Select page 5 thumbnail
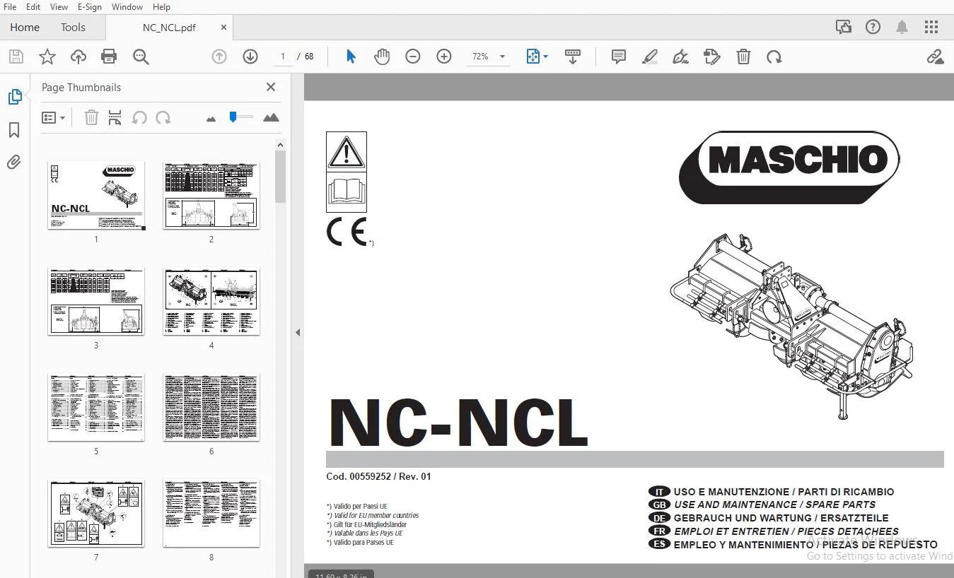Image resolution: width=954 pixels, height=578 pixels. pos(96,407)
